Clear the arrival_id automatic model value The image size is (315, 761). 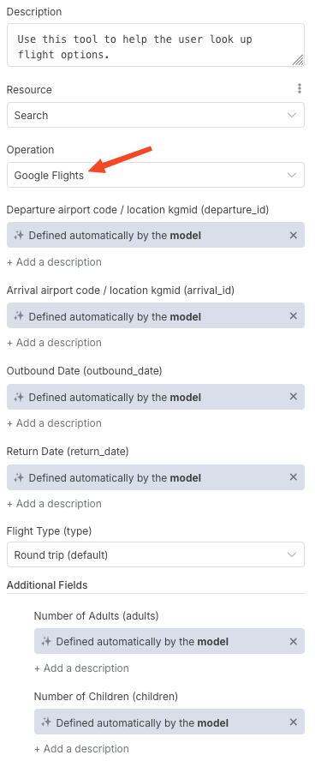(294, 316)
